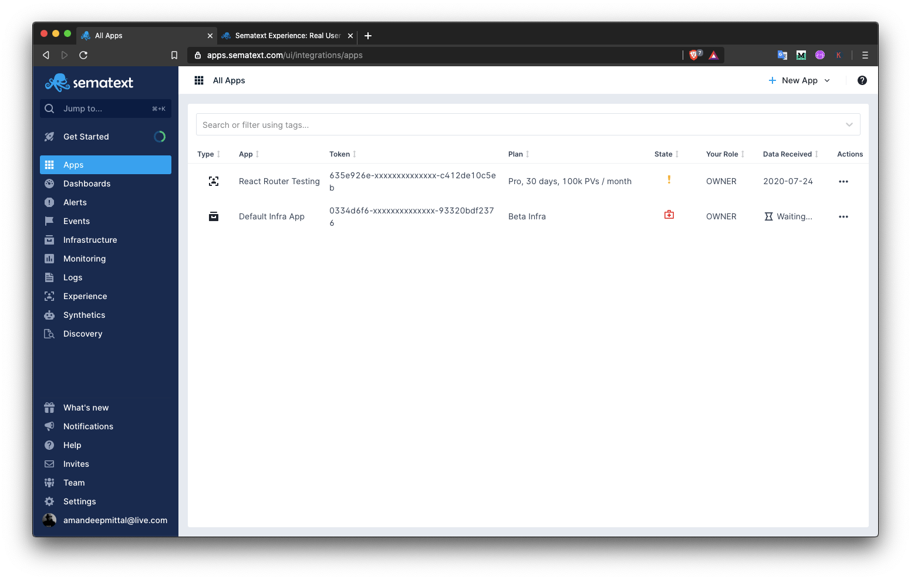Sort table by App column
This screenshot has height=580, width=911.
click(249, 154)
